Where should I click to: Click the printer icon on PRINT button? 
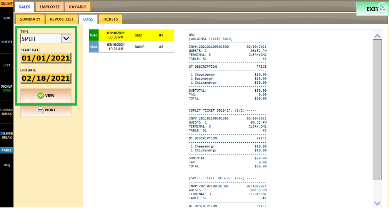(40, 110)
